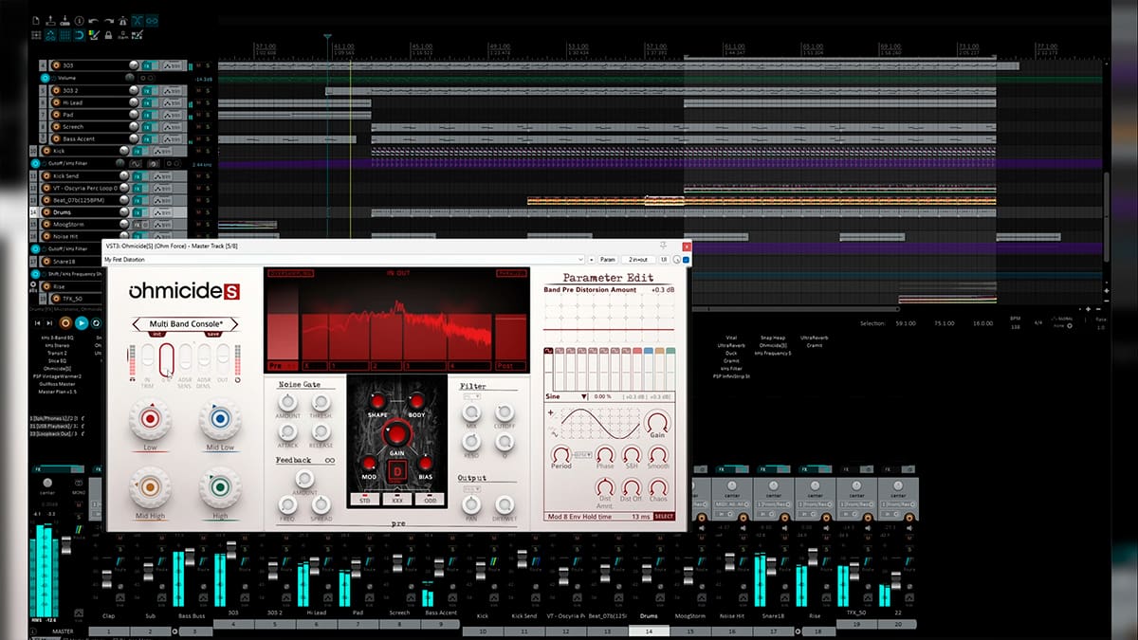Click the red SELECT button
Screen dimensions: 1138x640
coord(664,517)
